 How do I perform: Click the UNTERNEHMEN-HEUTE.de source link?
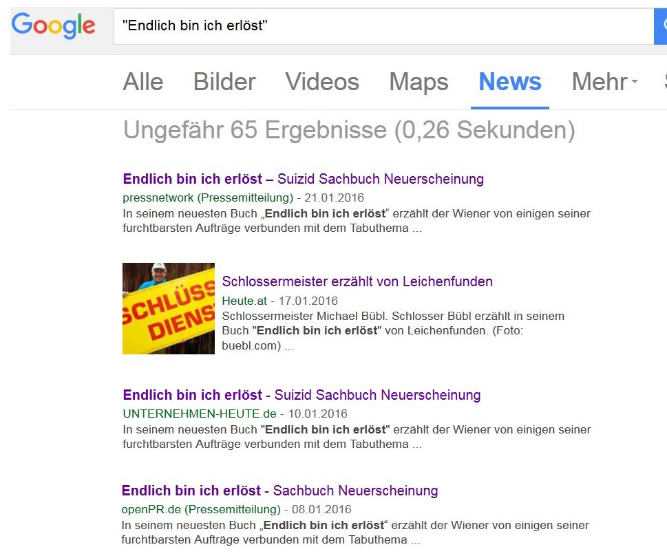point(199,414)
